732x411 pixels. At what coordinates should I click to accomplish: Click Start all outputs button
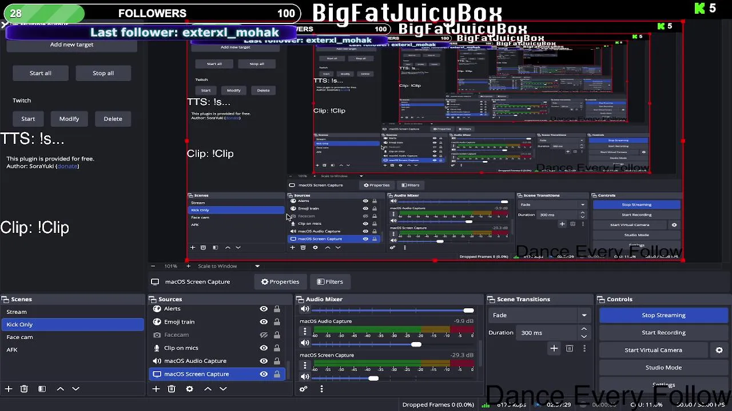coord(41,73)
